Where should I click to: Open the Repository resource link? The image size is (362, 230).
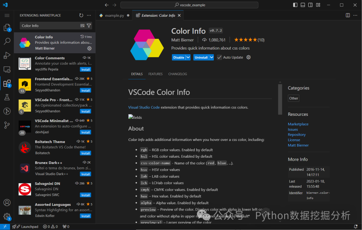pos(297,135)
